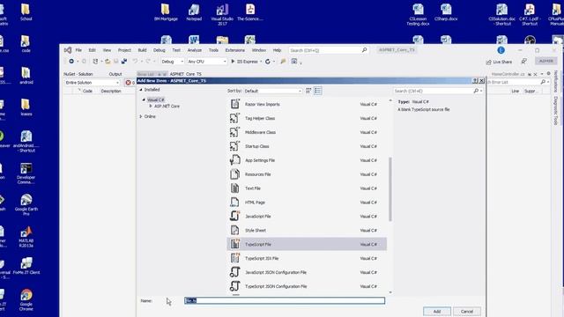The height and width of the screenshot is (317, 564).
Task: Choose the Tag Helper Class template icon
Action: click(x=235, y=118)
